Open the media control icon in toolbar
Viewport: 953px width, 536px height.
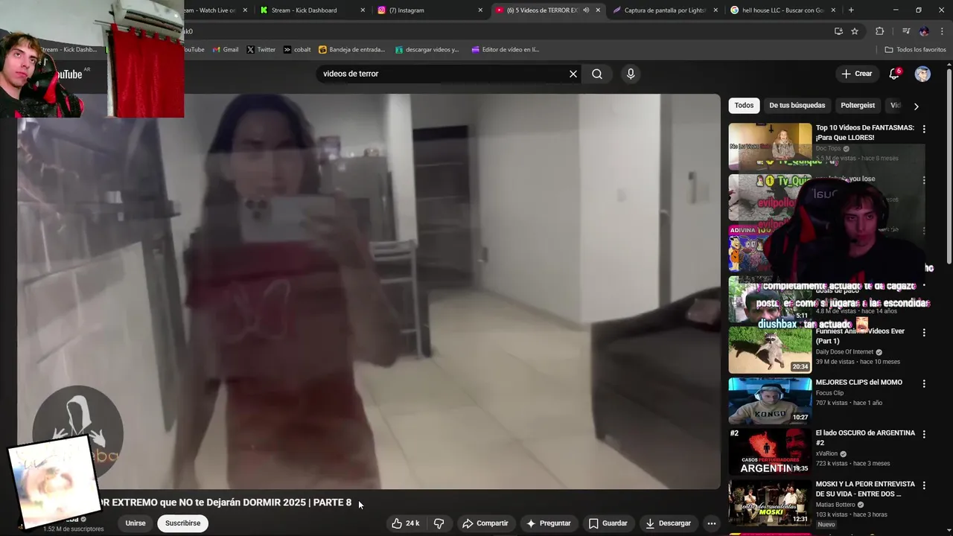click(906, 31)
